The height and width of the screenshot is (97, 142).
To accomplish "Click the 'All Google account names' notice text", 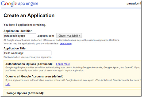I will click(x=62, y=40).
